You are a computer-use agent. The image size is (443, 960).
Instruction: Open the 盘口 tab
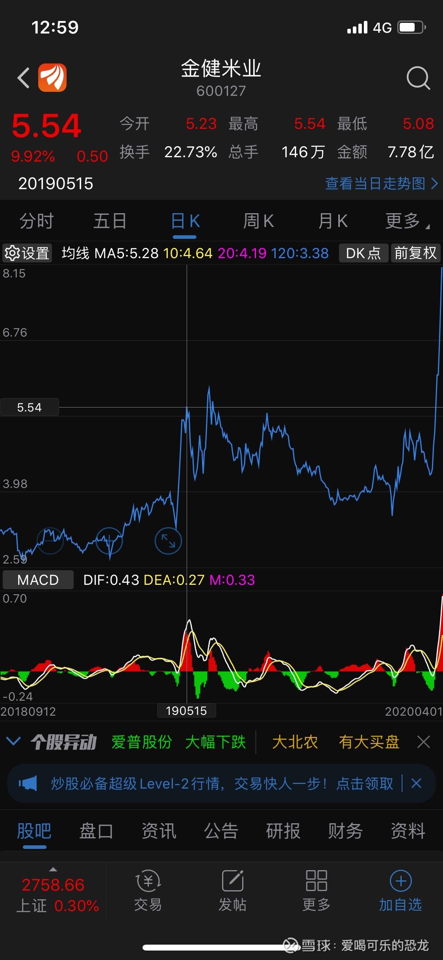(96, 831)
